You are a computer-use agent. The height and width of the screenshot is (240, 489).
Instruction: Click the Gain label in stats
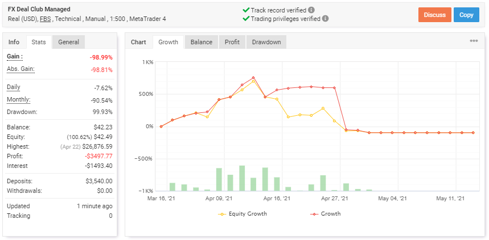point(14,57)
